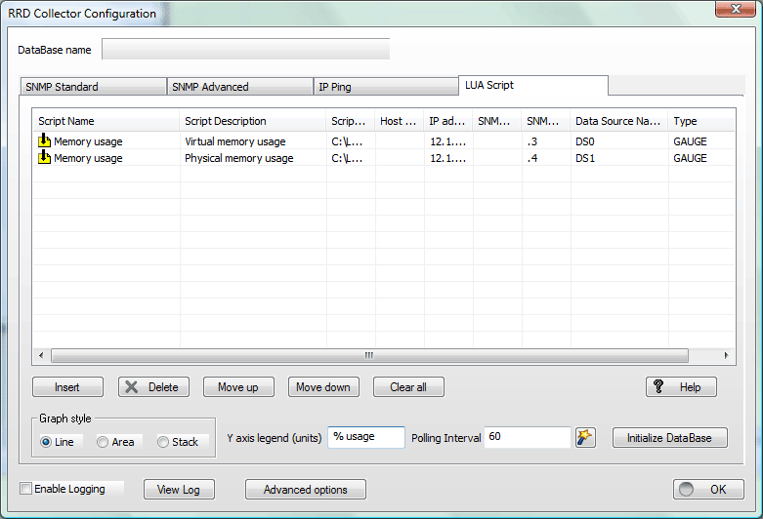This screenshot has height=519, width=763.
Task: Click the Polling Interval field
Action: pyautogui.click(x=528, y=437)
